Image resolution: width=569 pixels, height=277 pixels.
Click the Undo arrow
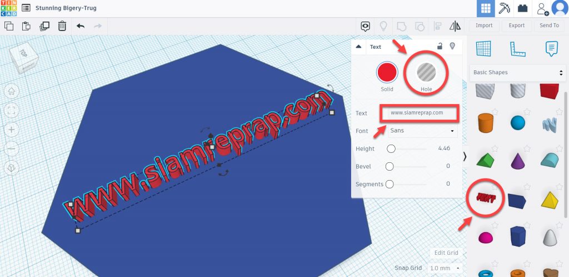[x=81, y=26]
